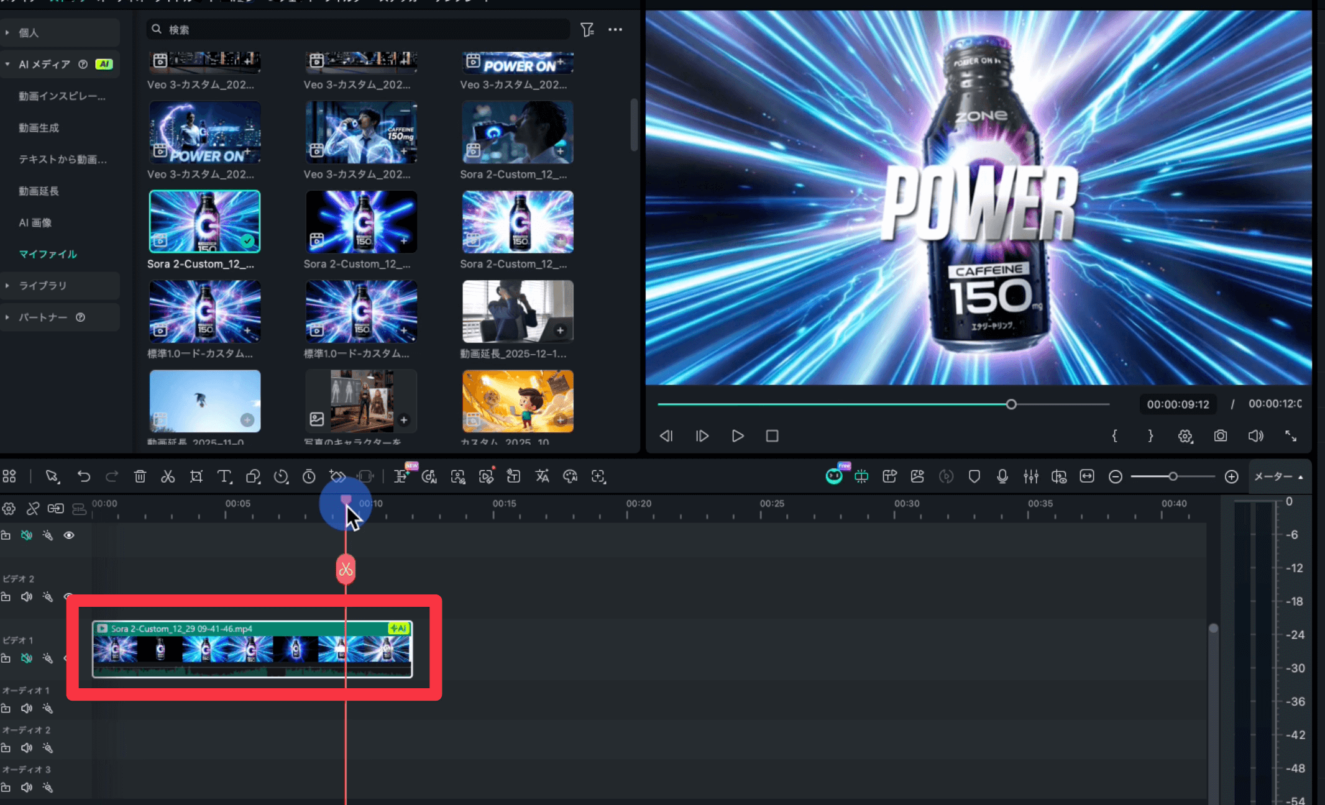Select the マイファイル sidebar item
Screen dimensions: 1325x805
click(48, 254)
